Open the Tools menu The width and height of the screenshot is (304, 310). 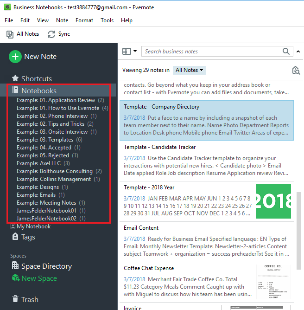107,20
